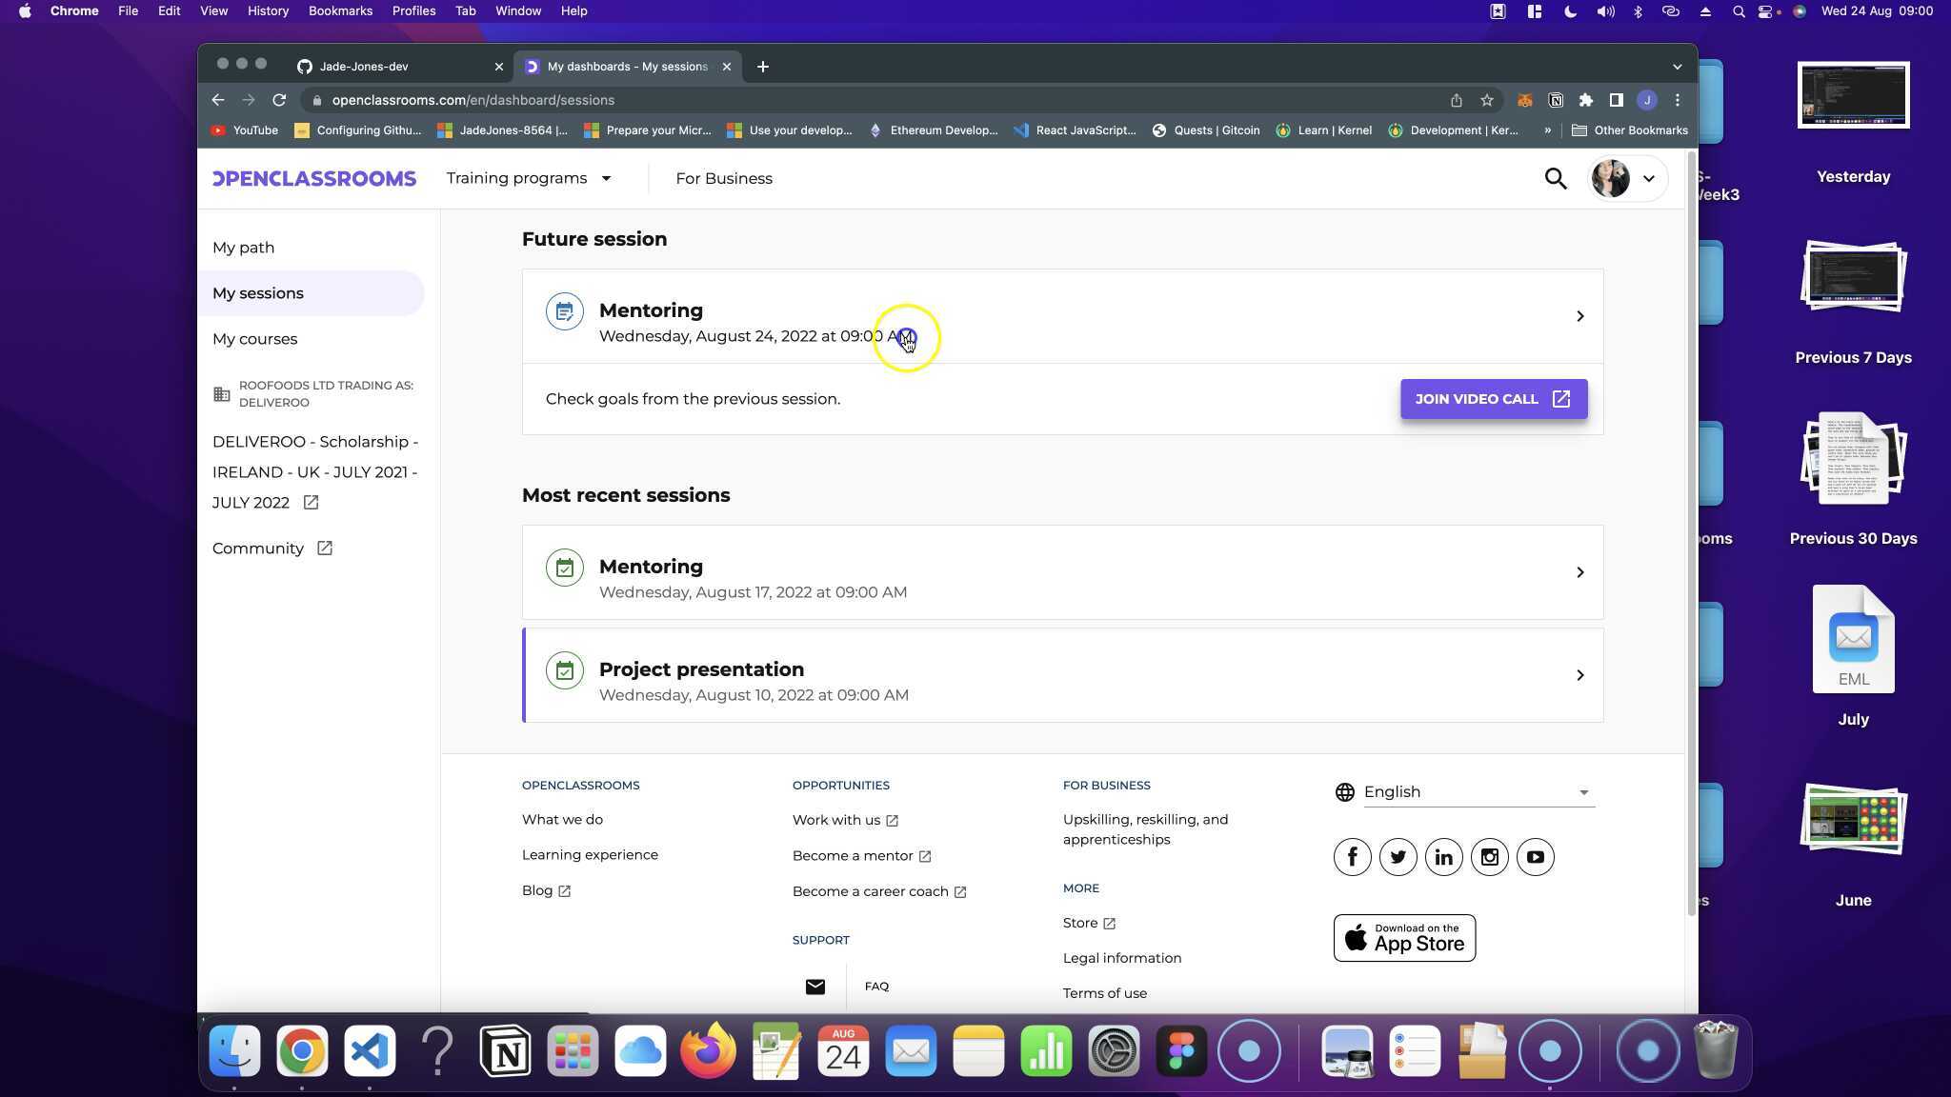Bookmark page with the star icon

[1486, 100]
